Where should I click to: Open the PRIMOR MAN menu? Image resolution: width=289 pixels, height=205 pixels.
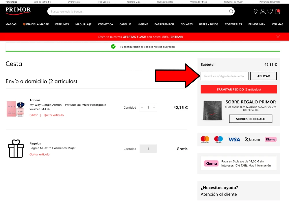[x=257, y=24]
